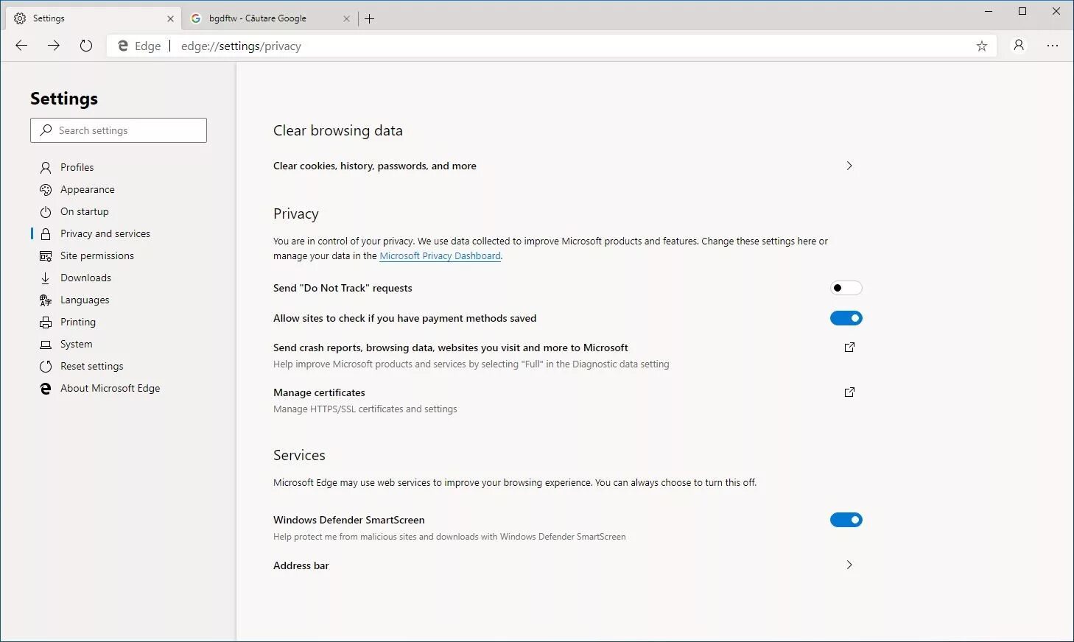Viewport: 1074px width, 642px height.
Task: Open System settings section
Action: pyautogui.click(x=77, y=344)
